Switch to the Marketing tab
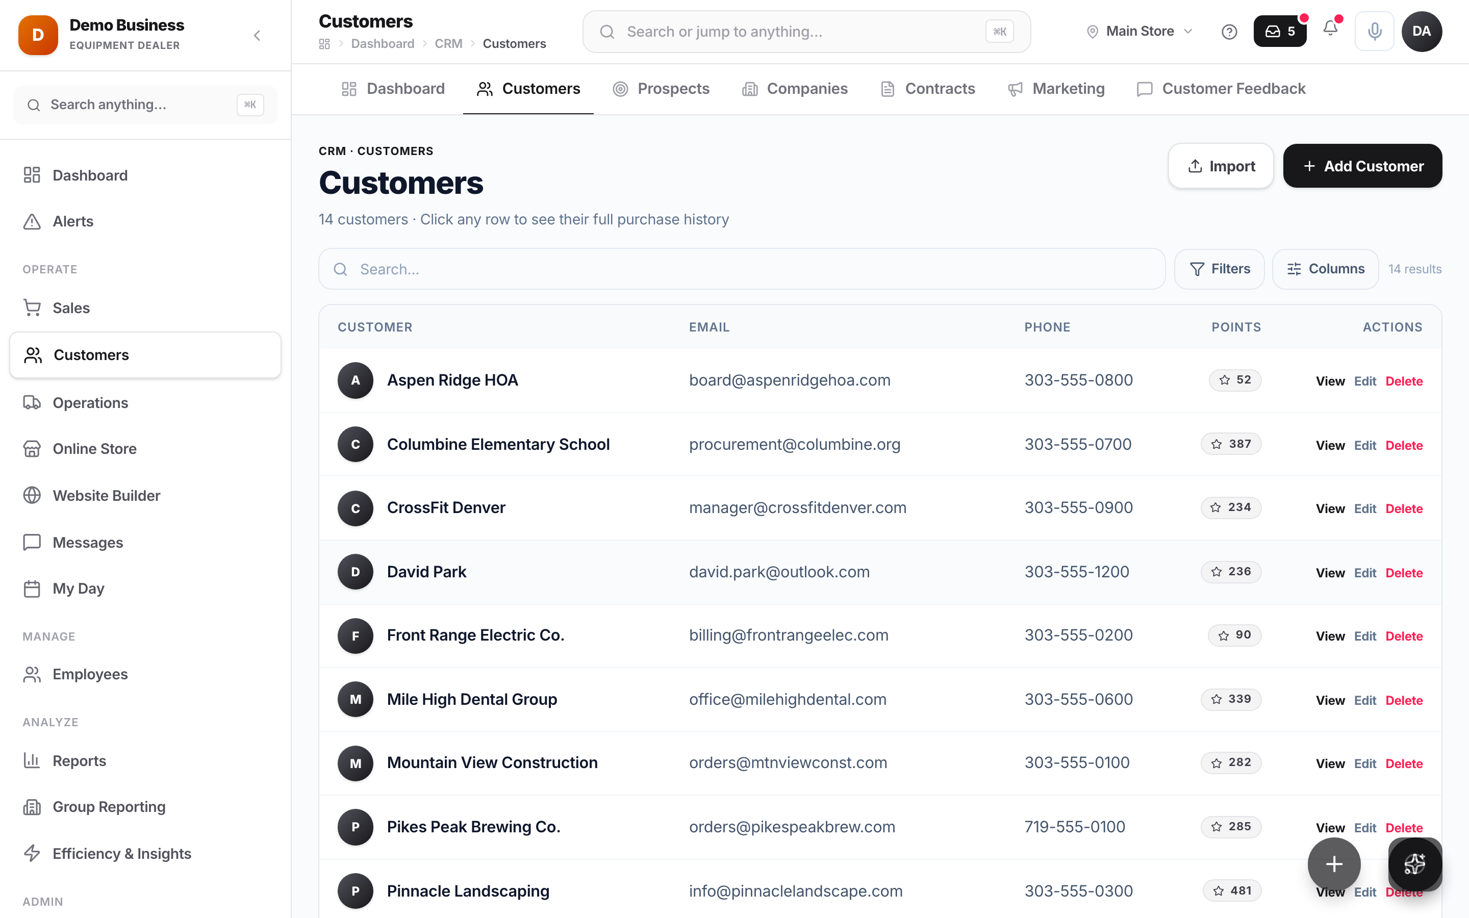 point(1056,89)
